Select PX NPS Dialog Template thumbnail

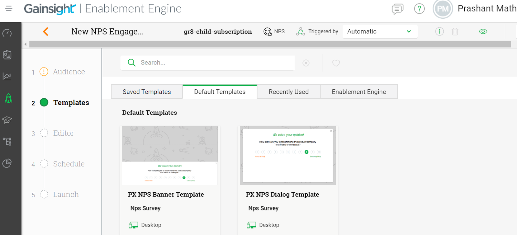288,155
